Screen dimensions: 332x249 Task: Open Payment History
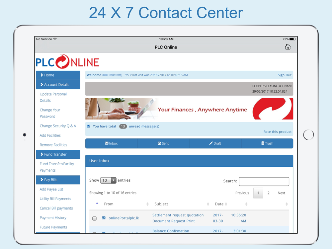[53, 218]
